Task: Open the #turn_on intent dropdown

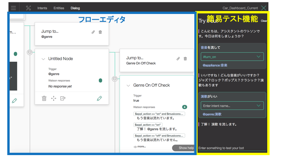Action: point(232,57)
